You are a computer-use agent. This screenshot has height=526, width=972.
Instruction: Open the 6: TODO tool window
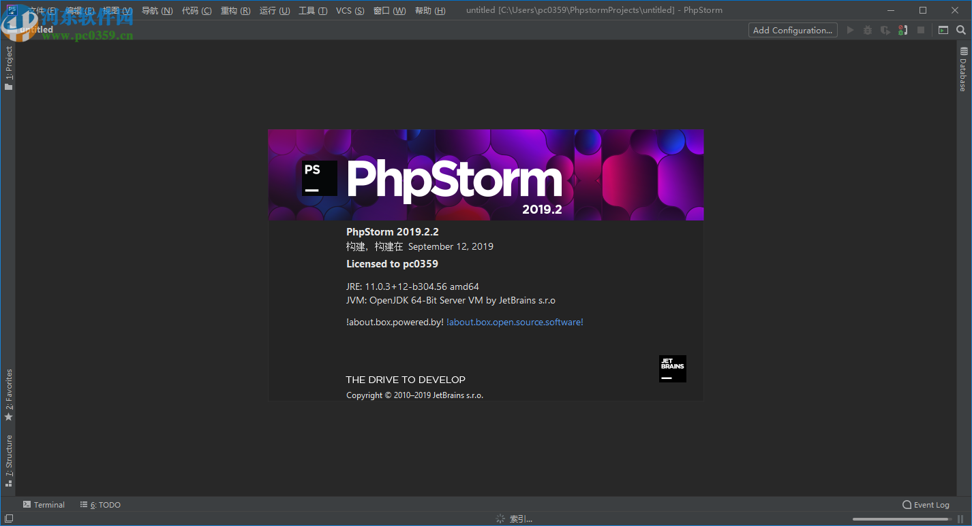pos(100,505)
